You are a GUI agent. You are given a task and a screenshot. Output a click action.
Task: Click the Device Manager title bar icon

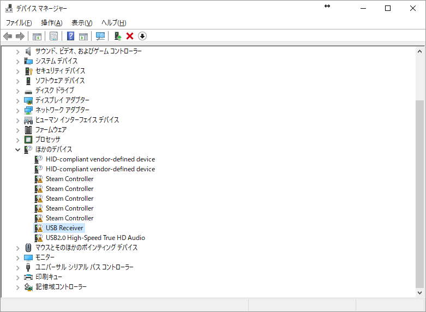pyautogui.click(x=9, y=8)
